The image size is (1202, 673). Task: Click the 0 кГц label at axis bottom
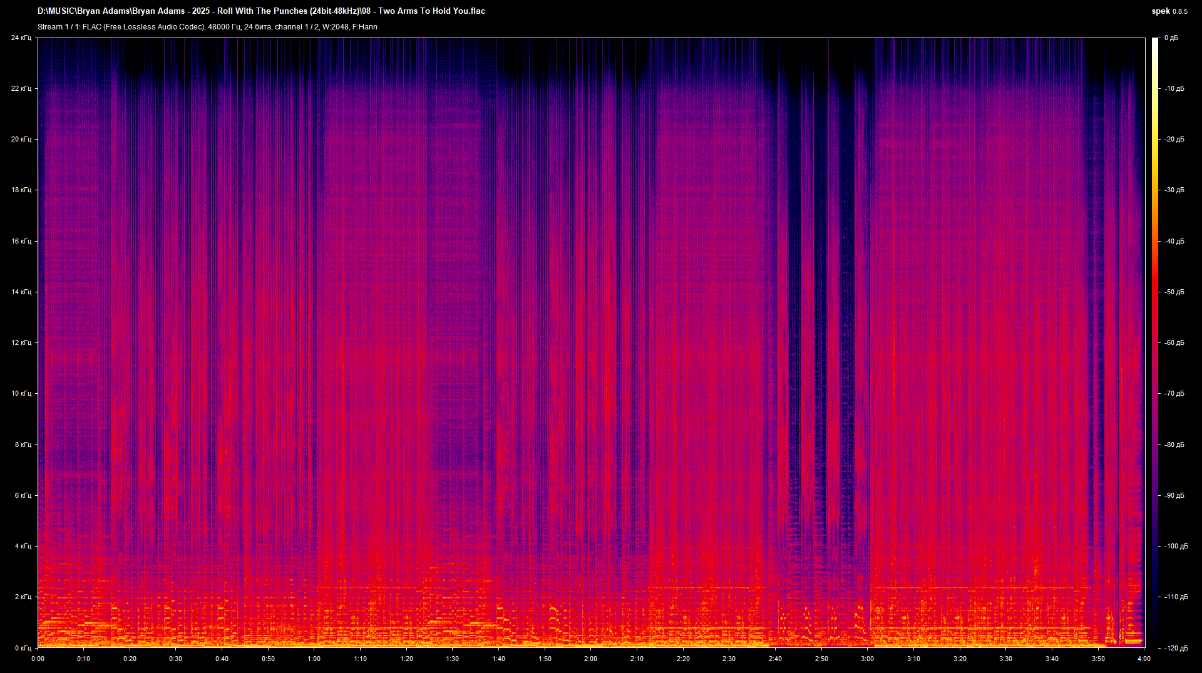[23, 648]
